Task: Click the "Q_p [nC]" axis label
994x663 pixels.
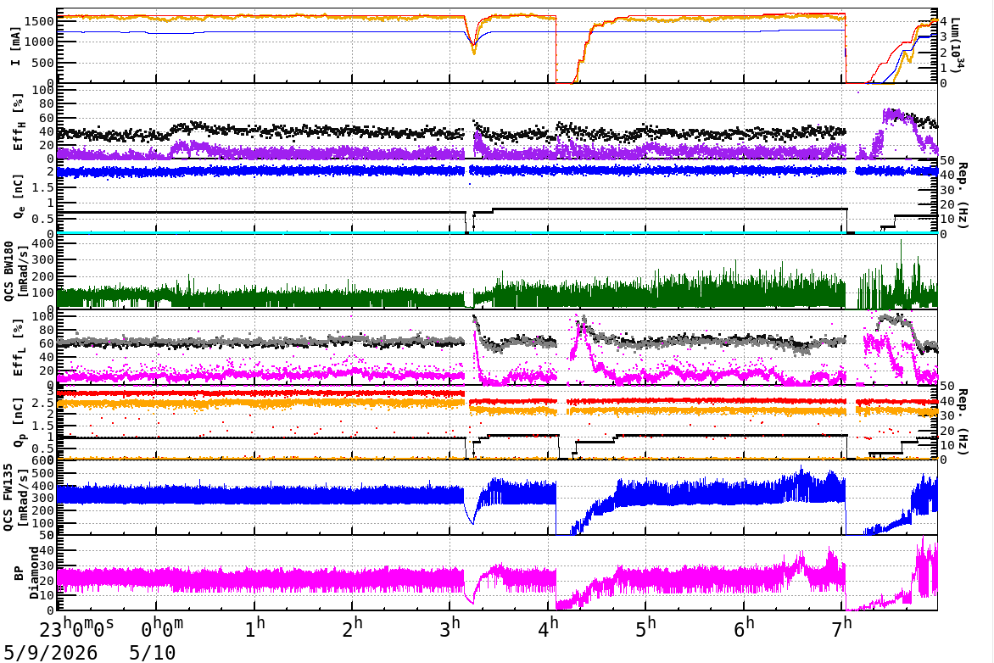Action: [x=19, y=422]
